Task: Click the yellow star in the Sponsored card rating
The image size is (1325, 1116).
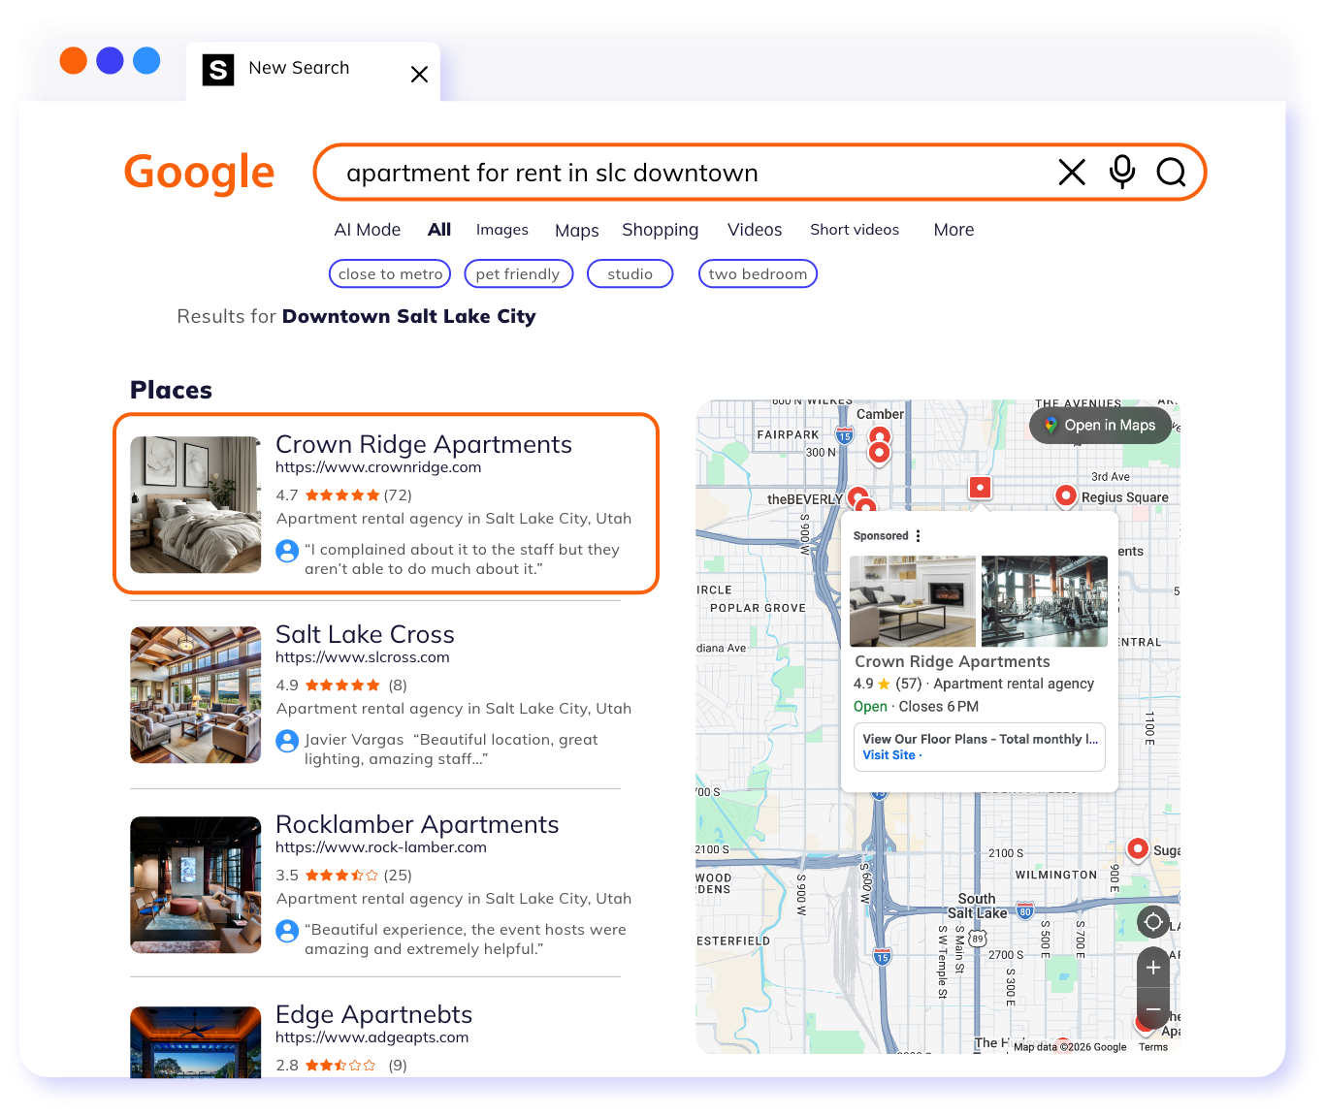Action: pyautogui.click(x=884, y=684)
